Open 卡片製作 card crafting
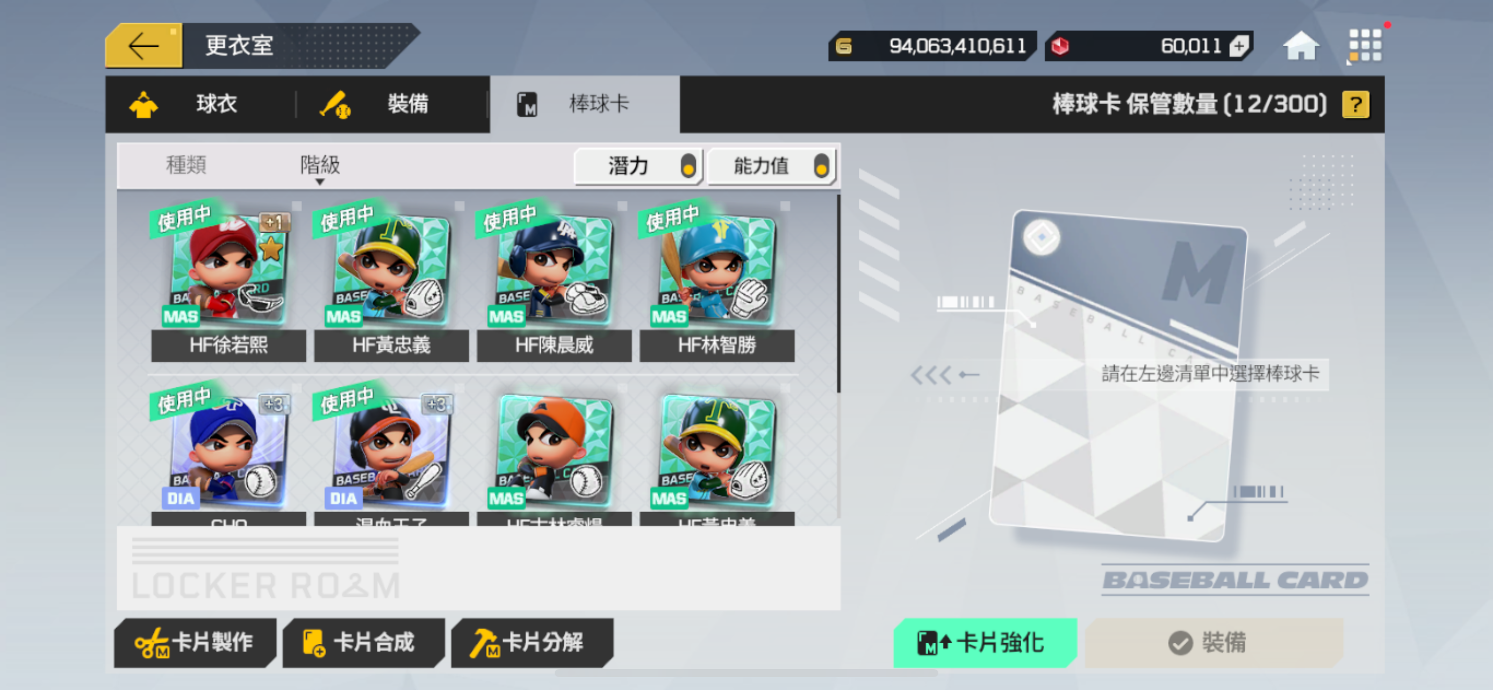 tap(195, 643)
